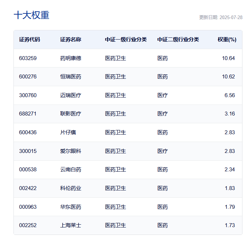Select stock code 000538

28,170
